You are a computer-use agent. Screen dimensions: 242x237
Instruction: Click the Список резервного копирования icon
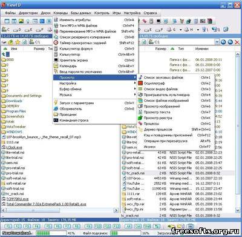point(56,37)
